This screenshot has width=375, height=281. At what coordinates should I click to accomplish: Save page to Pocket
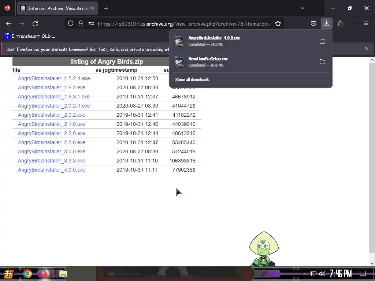[x=313, y=23]
